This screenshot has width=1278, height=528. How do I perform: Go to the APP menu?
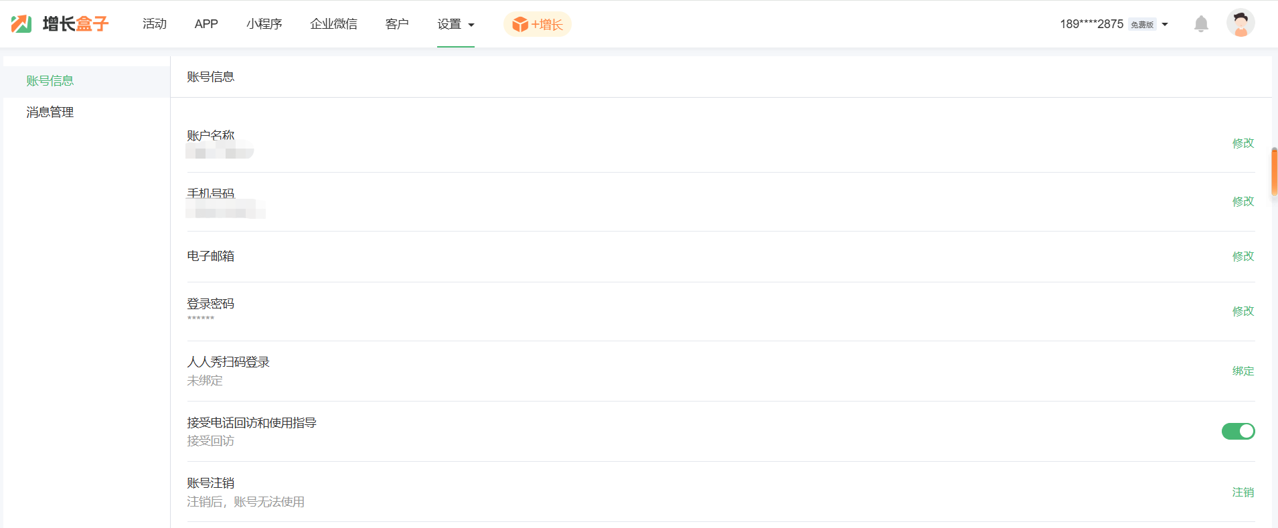pyautogui.click(x=206, y=24)
